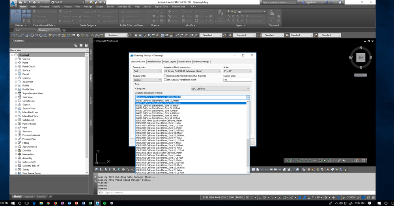
Task: Click the new drawing tab plus button
Action: [64, 30]
